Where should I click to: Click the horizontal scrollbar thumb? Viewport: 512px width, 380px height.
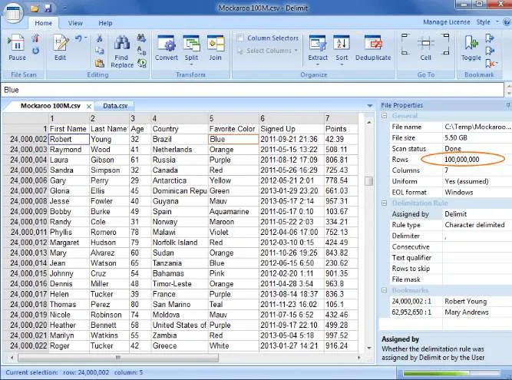[x=118, y=358]
